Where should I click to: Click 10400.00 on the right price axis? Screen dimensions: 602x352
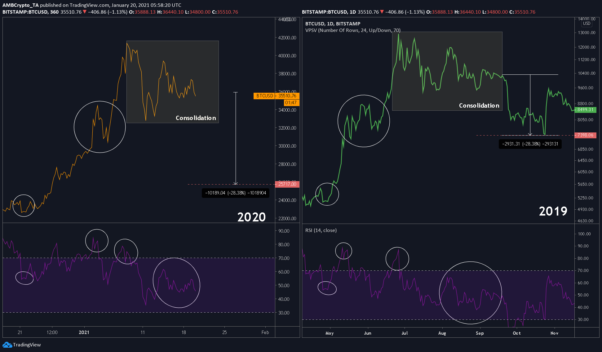[x=587, y=73]
